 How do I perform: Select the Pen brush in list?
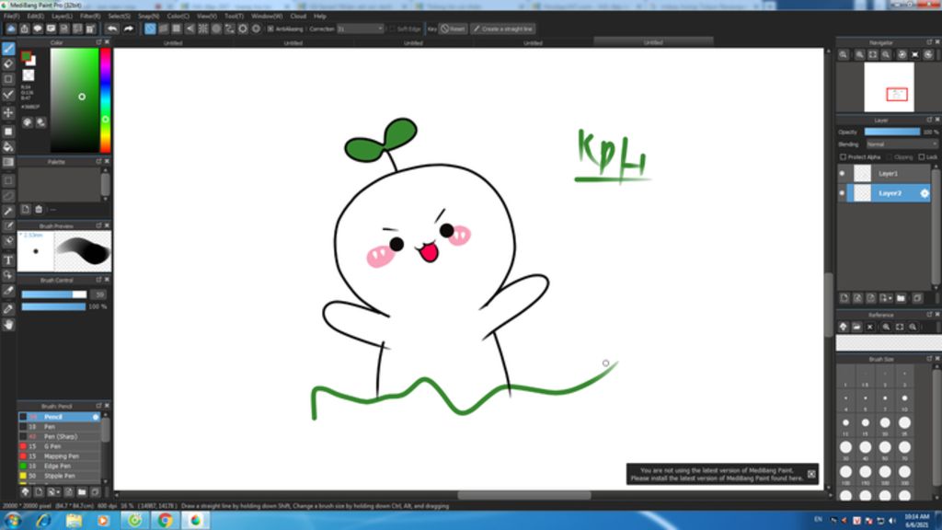click(59, 427)
